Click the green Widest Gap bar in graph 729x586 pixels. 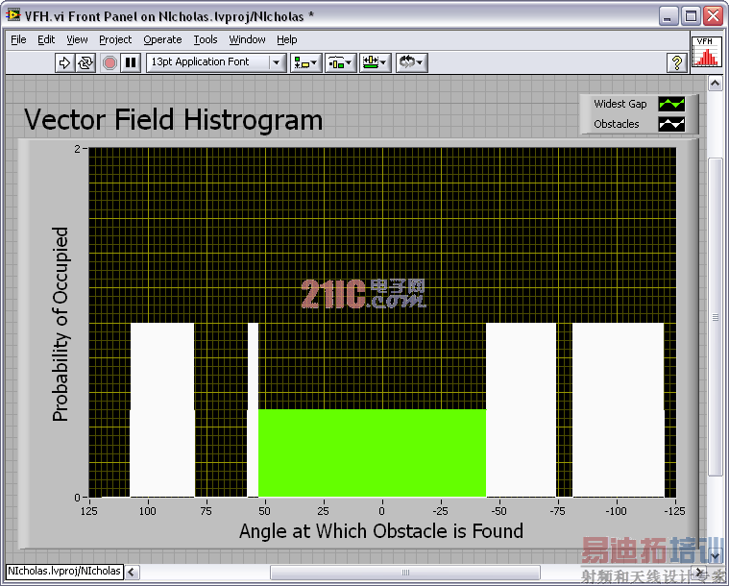pos(372,453)
